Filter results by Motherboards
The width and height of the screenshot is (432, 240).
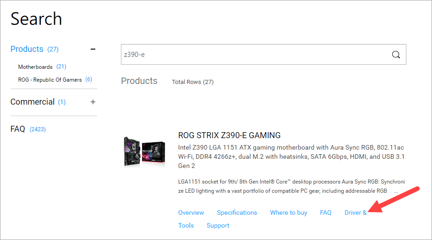[x=35, y=67]
